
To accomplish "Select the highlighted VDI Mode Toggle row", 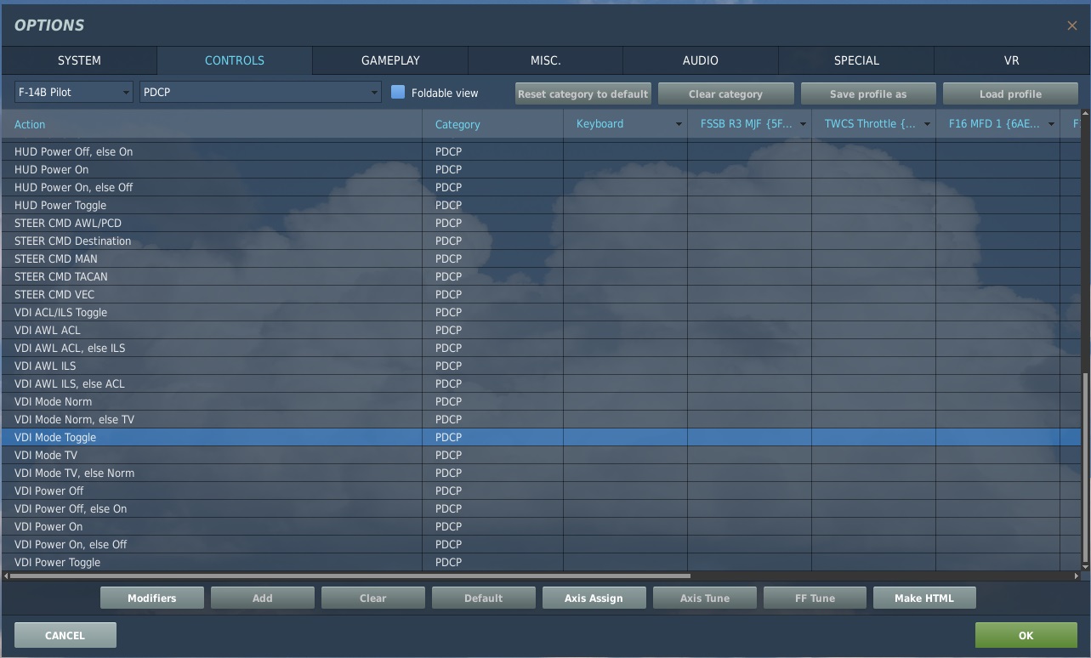I will pyautogui.click(x=541, y=437).
